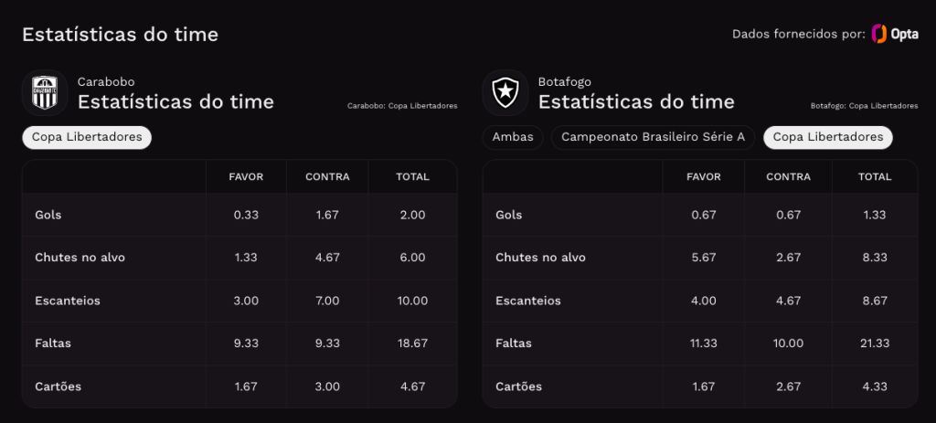Viewport: 936px width, 423px height.
Task: Click the Carabobo team name label
Action: coord(106,81)
